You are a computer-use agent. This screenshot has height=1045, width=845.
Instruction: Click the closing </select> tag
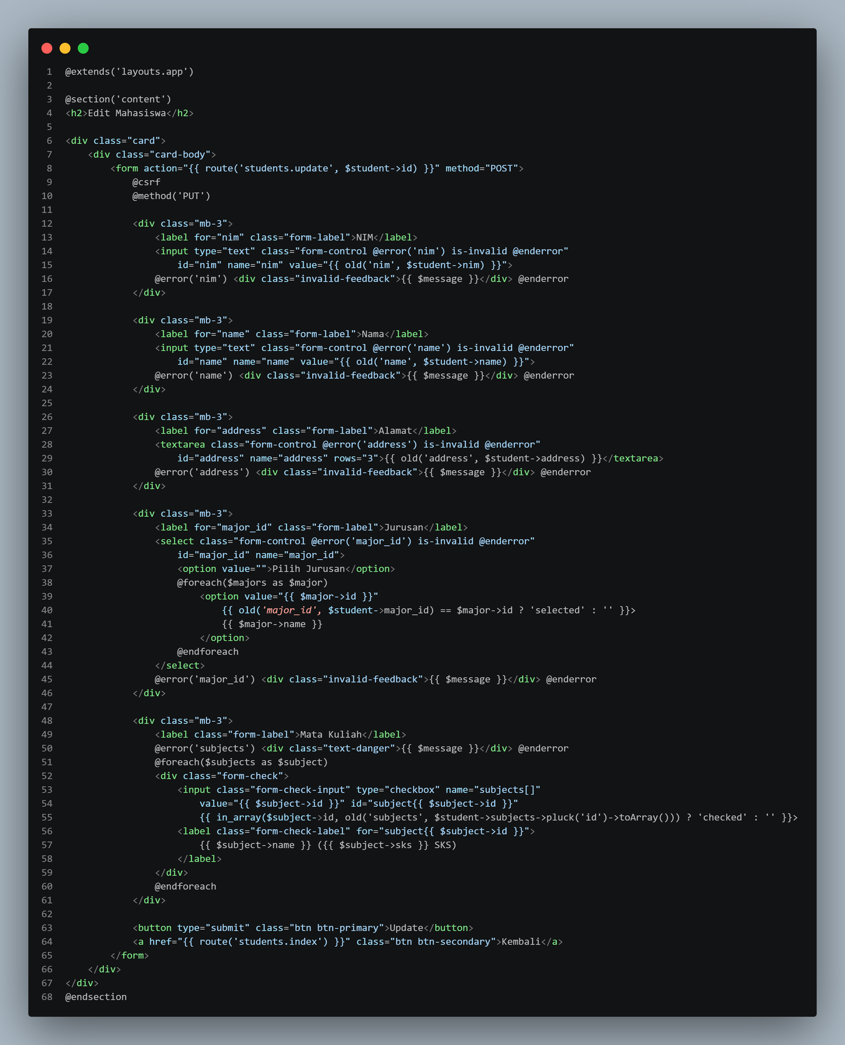point(180,665)
